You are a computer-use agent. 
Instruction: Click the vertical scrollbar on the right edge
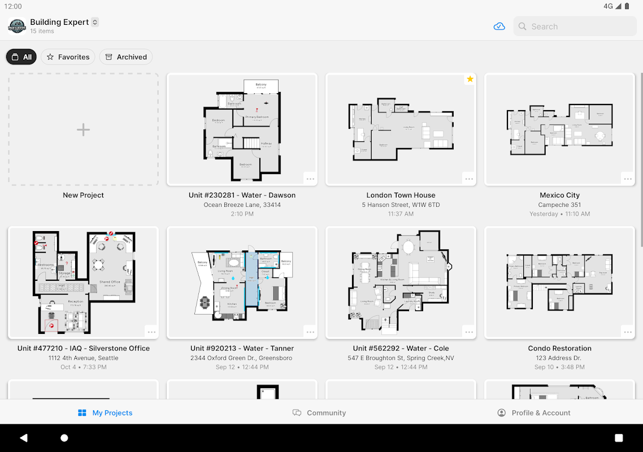641,160
